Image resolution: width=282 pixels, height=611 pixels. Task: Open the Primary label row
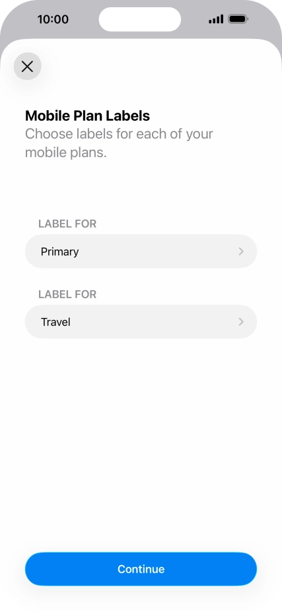coord(141,251)
